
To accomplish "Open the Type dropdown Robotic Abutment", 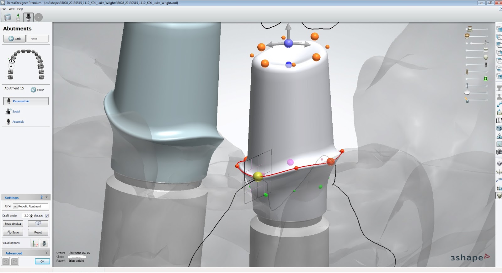I will tap(30, 206).
